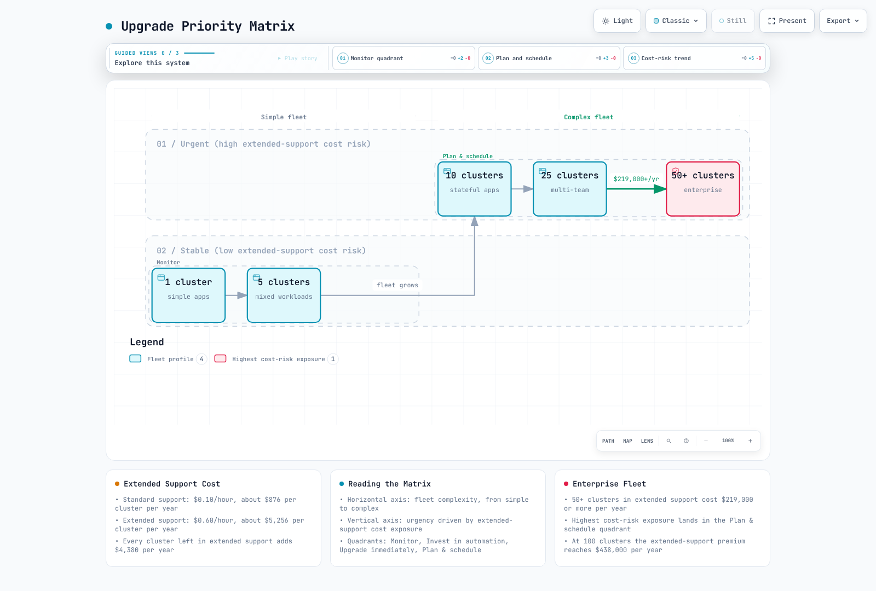Click the search magnifier icon in canvas toolbar
876x591 pixels.
coord(668,441)
